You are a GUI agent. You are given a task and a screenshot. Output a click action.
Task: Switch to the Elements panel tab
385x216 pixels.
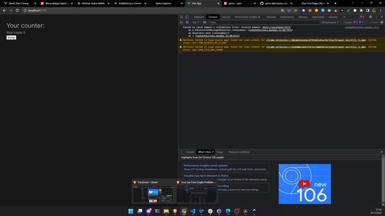tap(199, 17)
